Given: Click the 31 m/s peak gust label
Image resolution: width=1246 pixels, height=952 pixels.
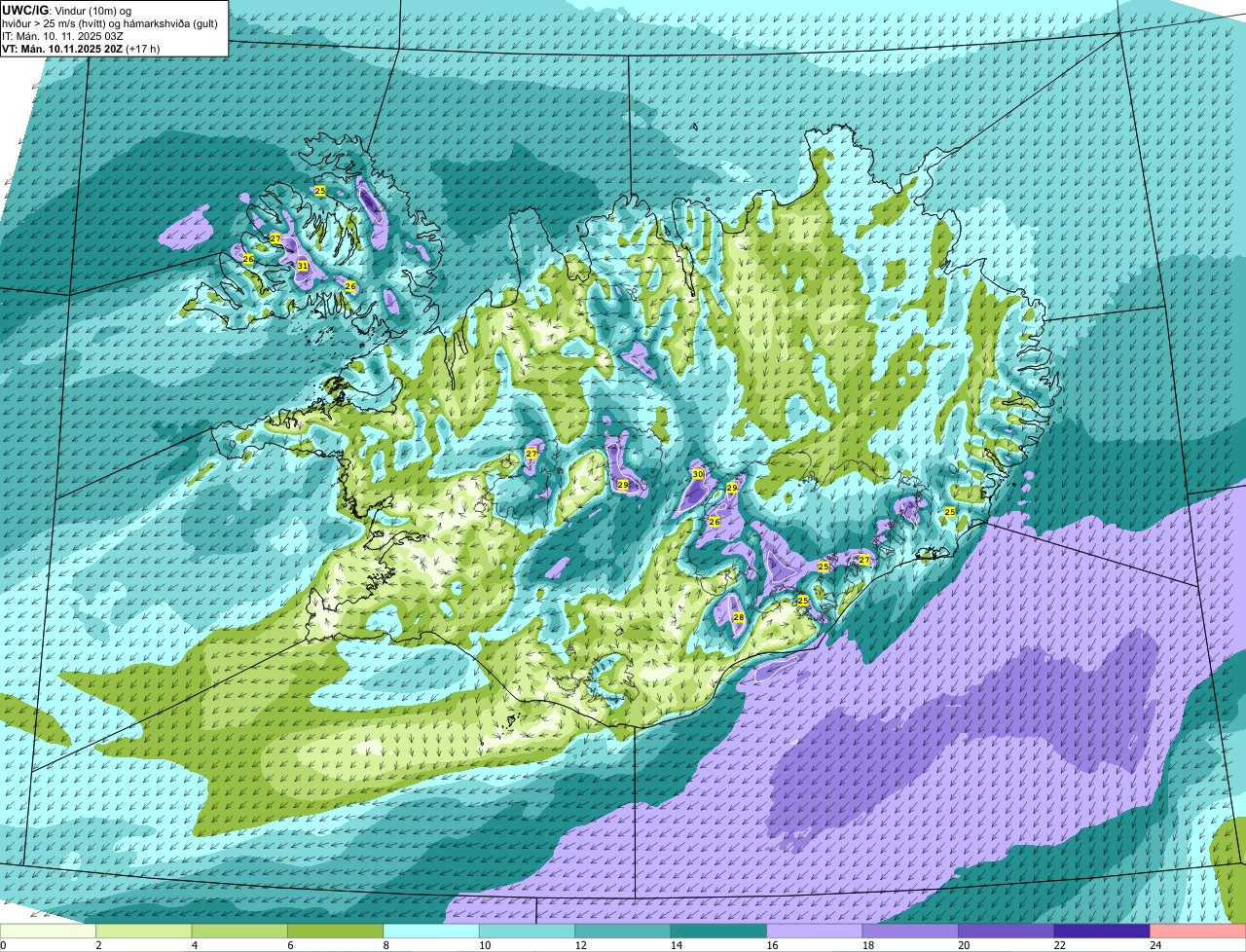Looking at the screenshot, I should coord(303,266).
